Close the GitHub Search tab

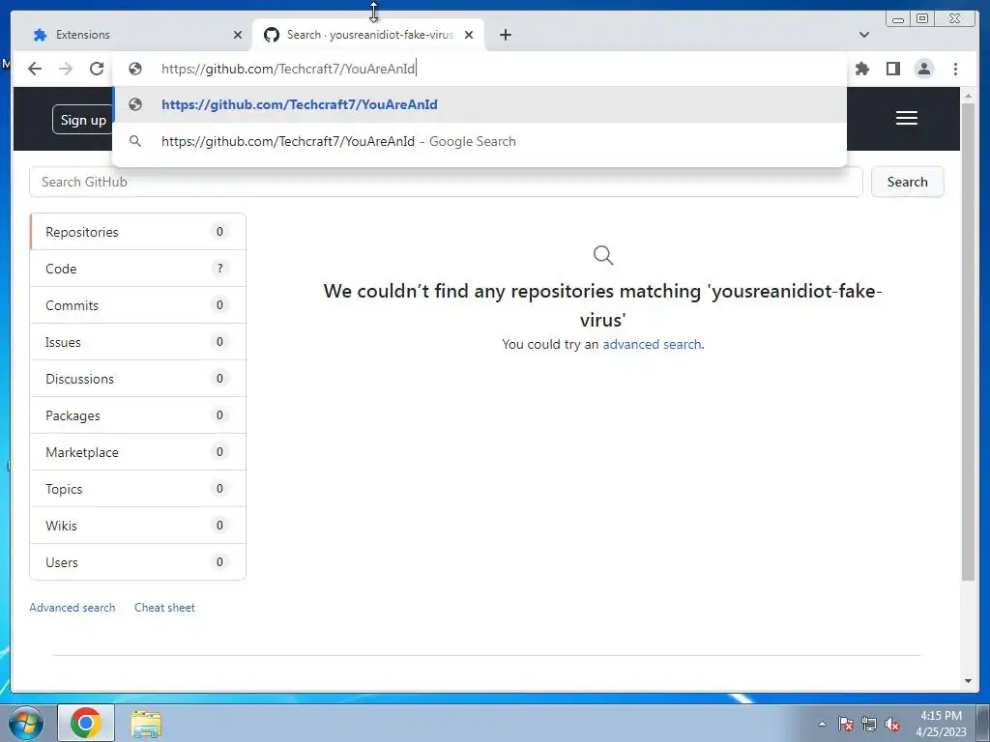469,35
